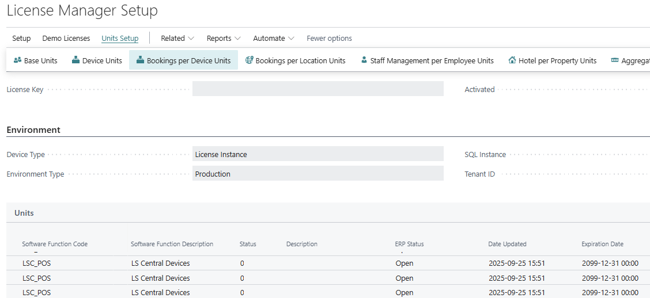Image resolution: width=650 pixels, height=298 pixels.
Task: Expand the Automate dropdown menu
Action: (274, 39)
